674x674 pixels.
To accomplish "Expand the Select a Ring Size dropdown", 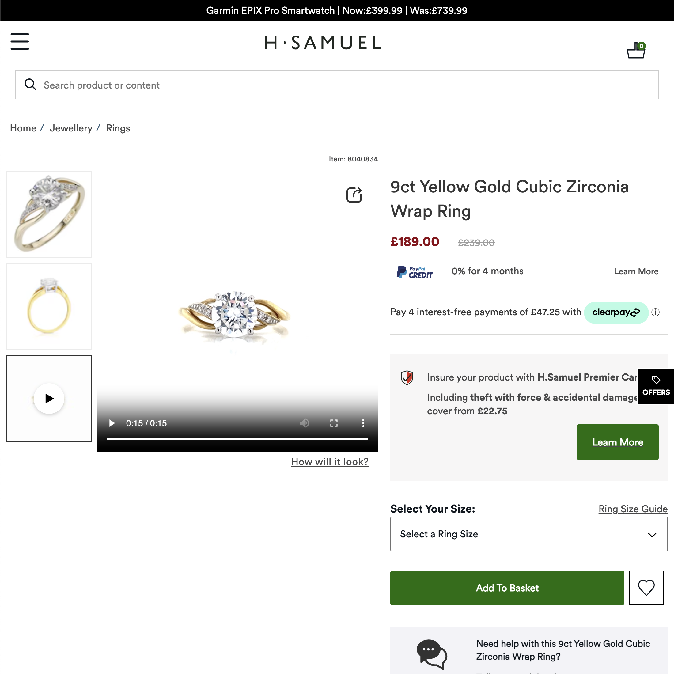I will [528, 534].
